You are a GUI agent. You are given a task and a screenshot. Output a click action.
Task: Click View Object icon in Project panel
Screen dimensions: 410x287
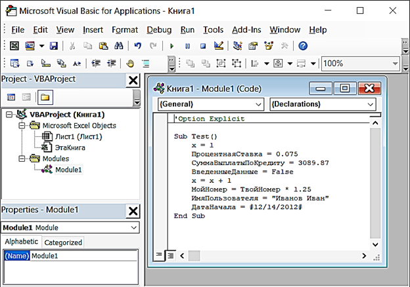tap(26, 97)
